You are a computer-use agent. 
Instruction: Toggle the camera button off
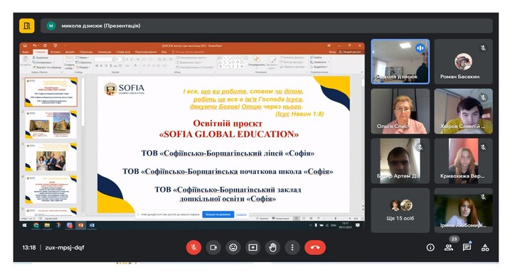[x=213, y=248]
